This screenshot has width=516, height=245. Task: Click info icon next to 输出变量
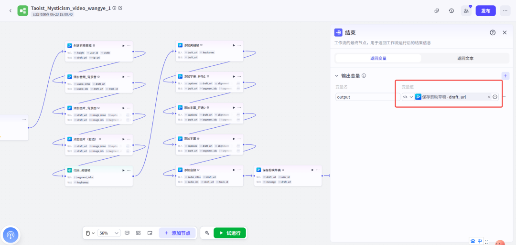click(364, 75)
